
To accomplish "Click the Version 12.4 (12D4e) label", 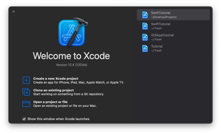I will pos(71,65).
